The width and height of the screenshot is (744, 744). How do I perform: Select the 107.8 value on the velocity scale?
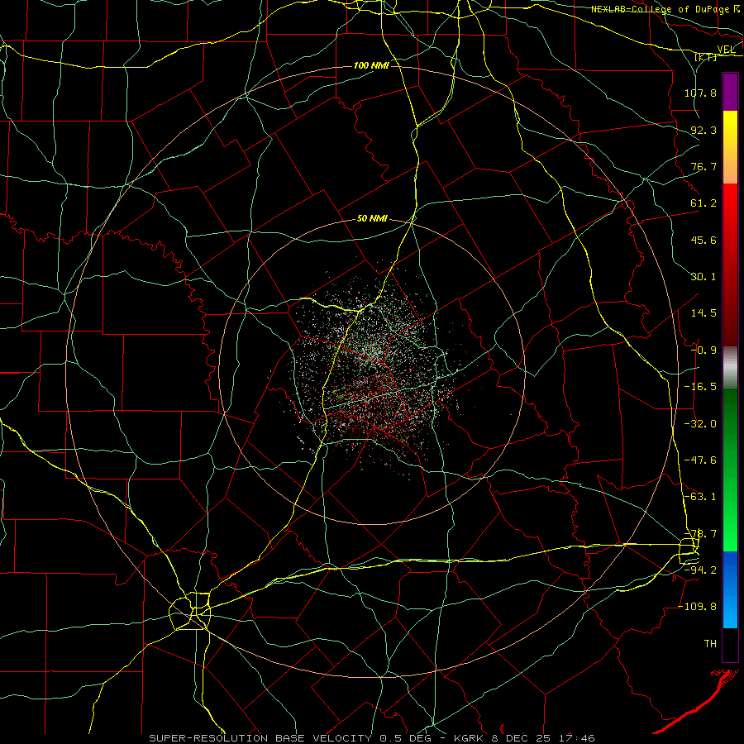click(x=700, y=93)
